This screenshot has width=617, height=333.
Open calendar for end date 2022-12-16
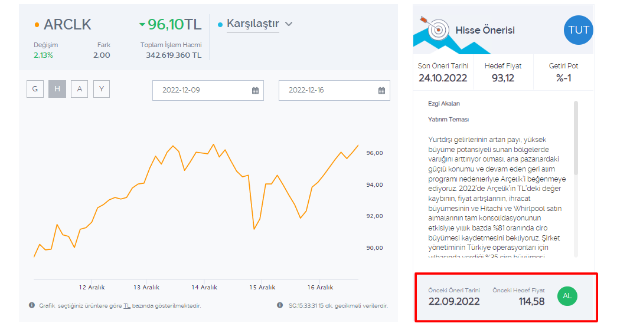381,91
